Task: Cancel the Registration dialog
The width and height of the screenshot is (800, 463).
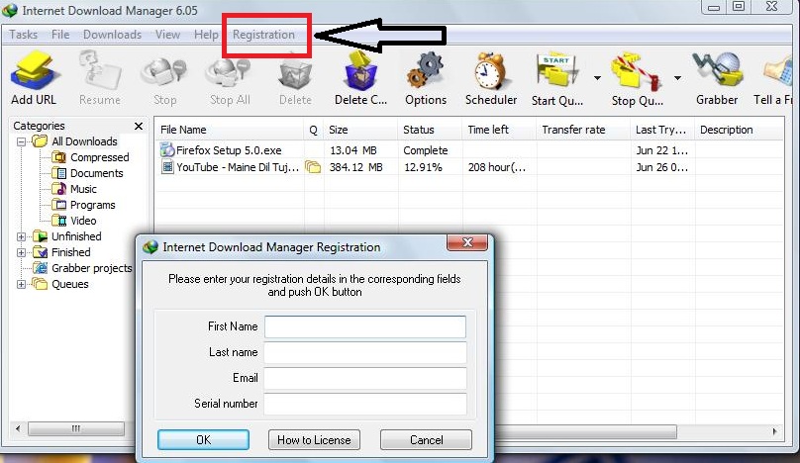Action: click(426, 439)
